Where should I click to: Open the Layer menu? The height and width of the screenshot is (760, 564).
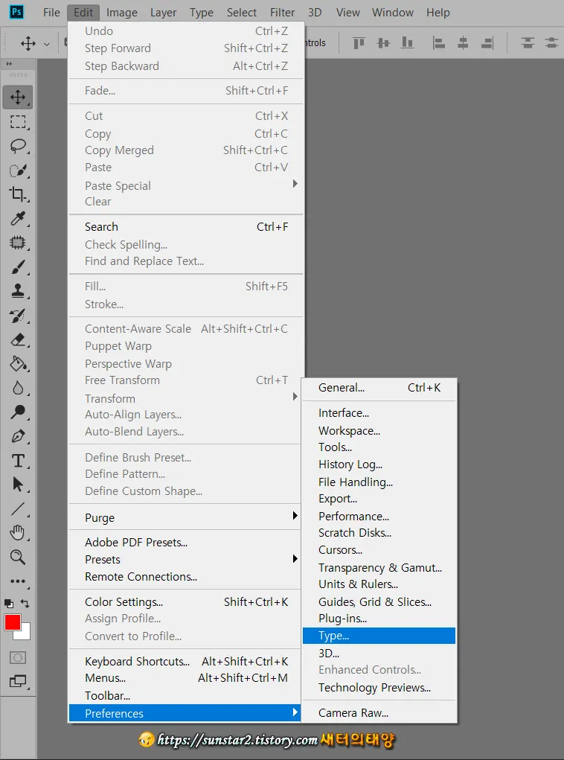(163, 13)
